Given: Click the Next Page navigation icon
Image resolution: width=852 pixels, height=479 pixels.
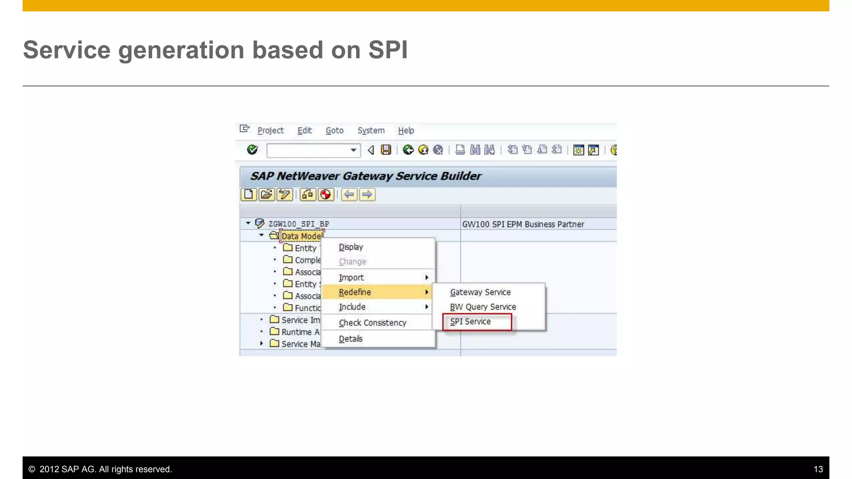Looking at the screenshot, I should [x=542, y=150].
